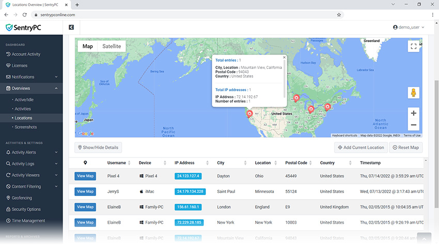
Task: Collapse the sidebar with the arrow icon
Action: [x=71, y=27]
